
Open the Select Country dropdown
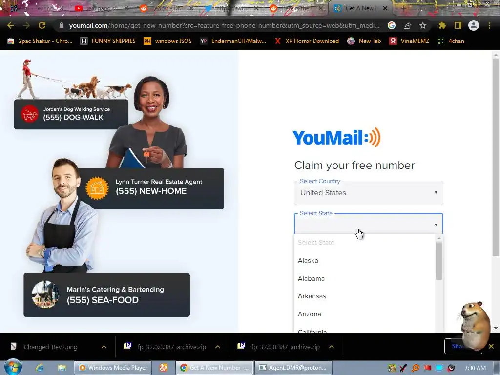(x=368, y=192)
